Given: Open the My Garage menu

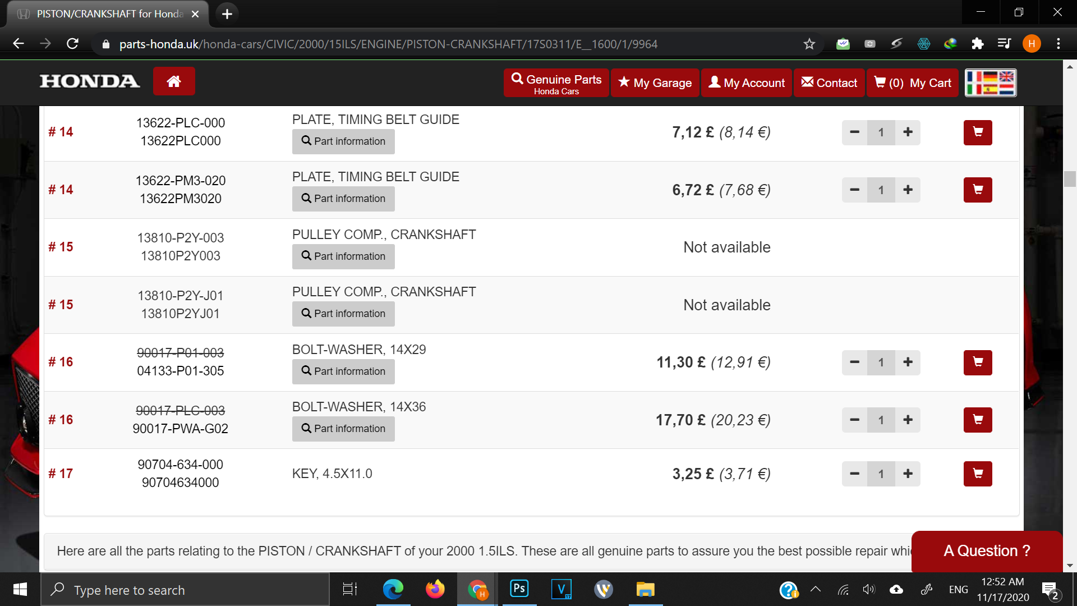Looking at the screenshot, I should coord(655,82).
